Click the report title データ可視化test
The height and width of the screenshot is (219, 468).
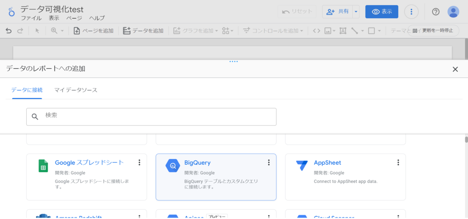(x=51, y=9)
